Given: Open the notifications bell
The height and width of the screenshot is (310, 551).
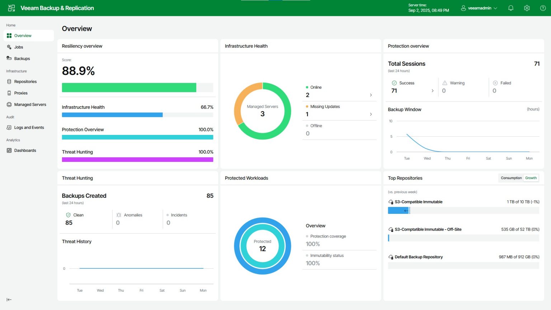Looking at the screenshot, I should point(510,8).
